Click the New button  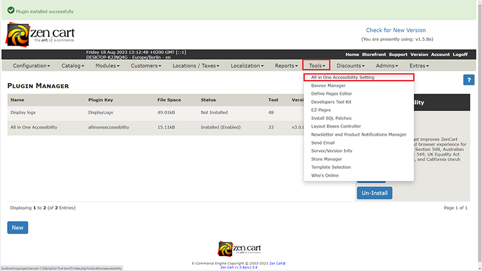pos(18,228)
